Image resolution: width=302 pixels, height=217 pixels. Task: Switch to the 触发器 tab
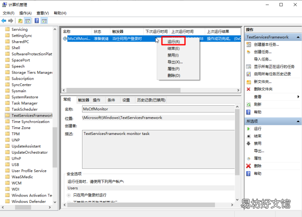point(84,100)
